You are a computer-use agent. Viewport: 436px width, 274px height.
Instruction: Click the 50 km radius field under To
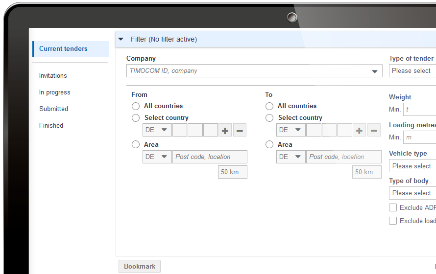point(366,172)
